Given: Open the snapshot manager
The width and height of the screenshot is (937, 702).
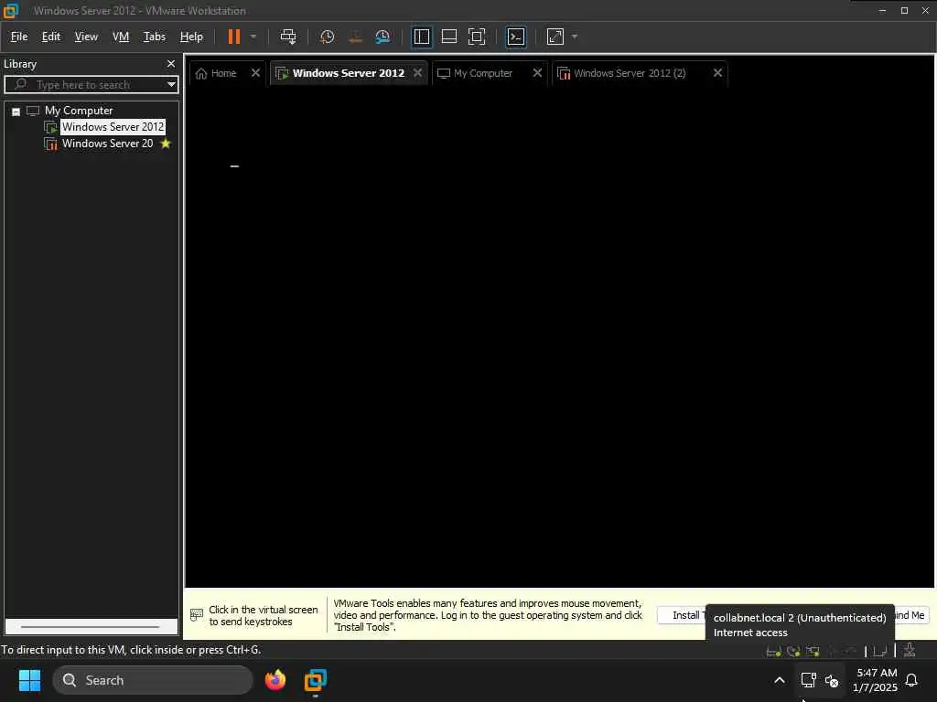Looking at the screenshot, I should click(382, 37).
